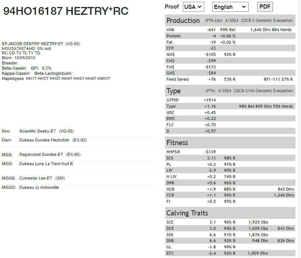This screenshot has height=258, width=301.
Task: Click MGS Regancrest Dundee-ET
Action: click(x=41, y=154)
